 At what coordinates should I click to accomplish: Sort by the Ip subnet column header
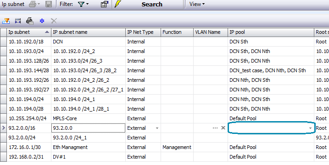click(29, 32)
